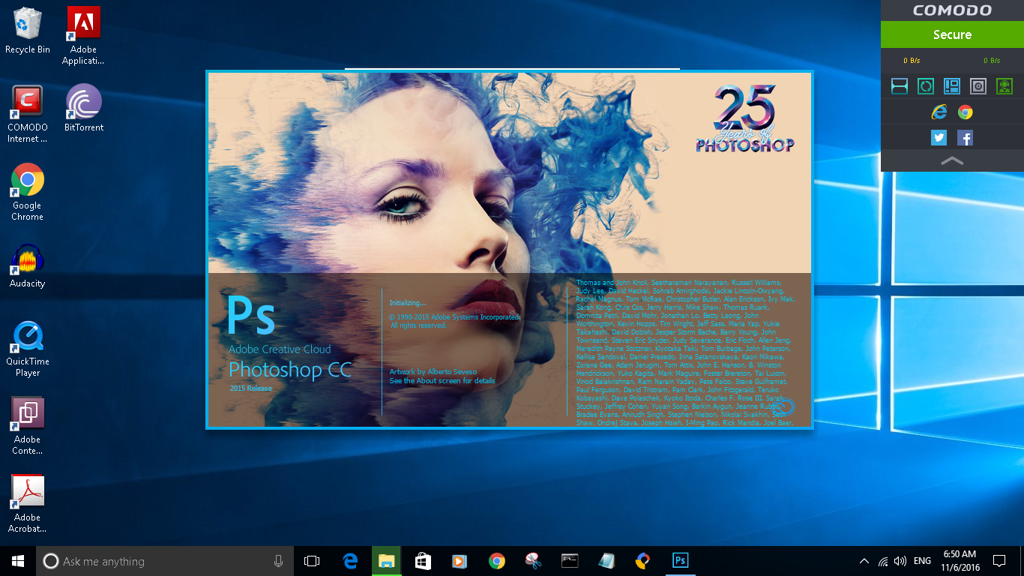The height and width of the screenshot is (576, 1024).
Task: Select the Audacity desktop shortcut
Action: coord(28,265)
